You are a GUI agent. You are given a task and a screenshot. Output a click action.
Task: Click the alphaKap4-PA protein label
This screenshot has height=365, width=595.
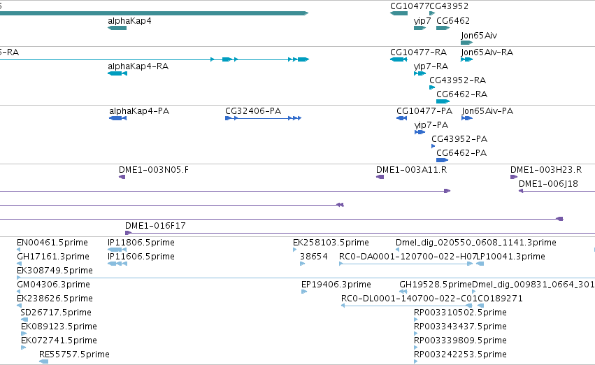click(x=139, y=111)
